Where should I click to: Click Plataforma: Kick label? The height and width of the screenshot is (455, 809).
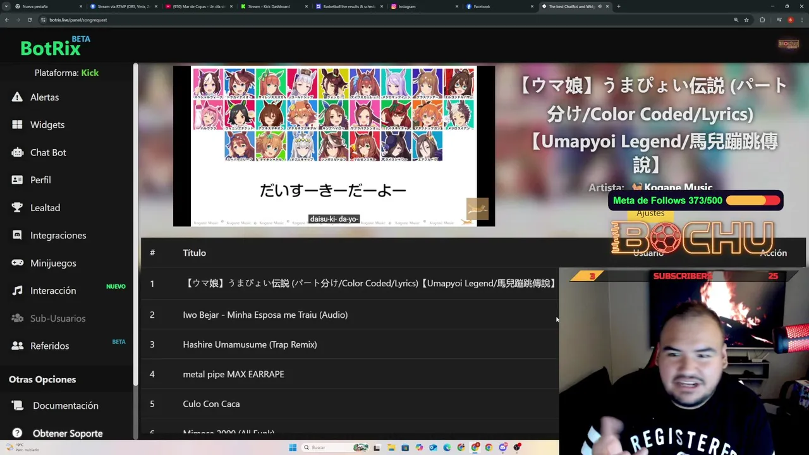(66, 73)
